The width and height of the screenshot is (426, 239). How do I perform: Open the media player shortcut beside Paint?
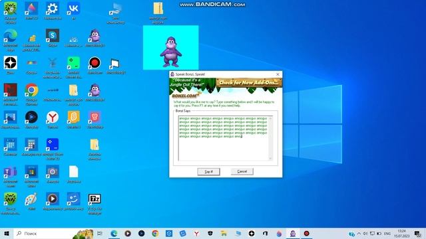(x=53, y=201)
